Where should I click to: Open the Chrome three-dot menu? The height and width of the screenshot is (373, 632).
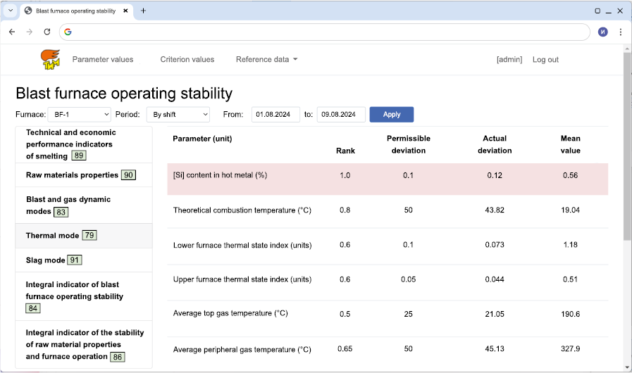point(620,32)
